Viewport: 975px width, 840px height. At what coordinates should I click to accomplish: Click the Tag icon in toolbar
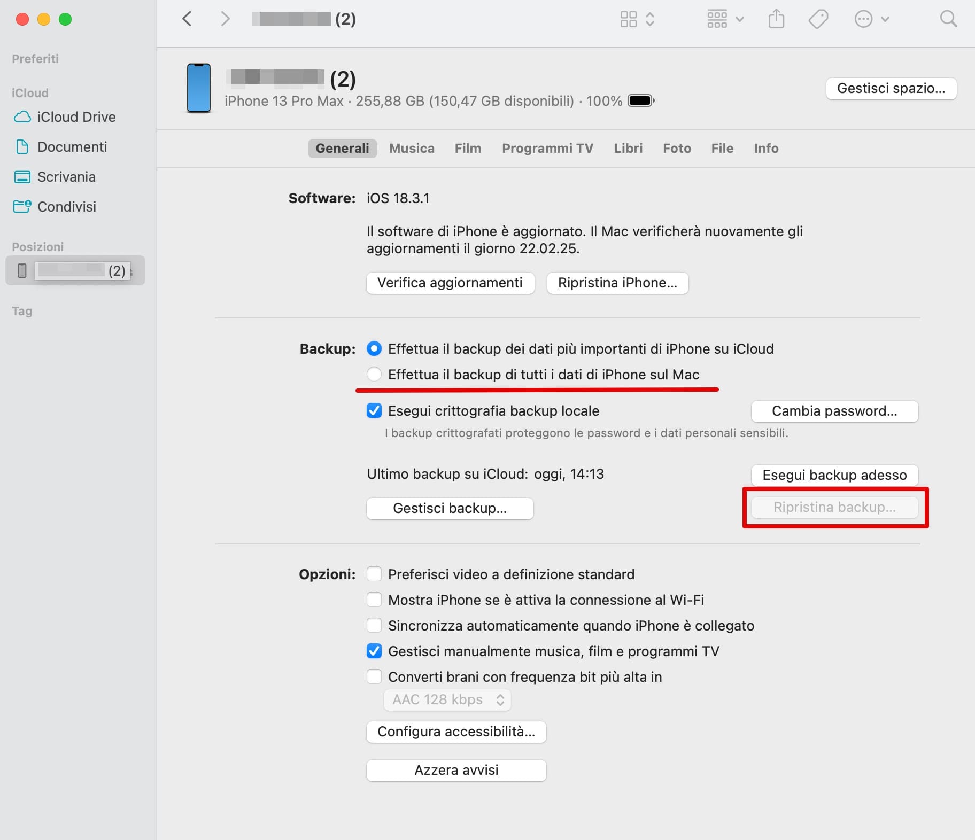[818, 19]
